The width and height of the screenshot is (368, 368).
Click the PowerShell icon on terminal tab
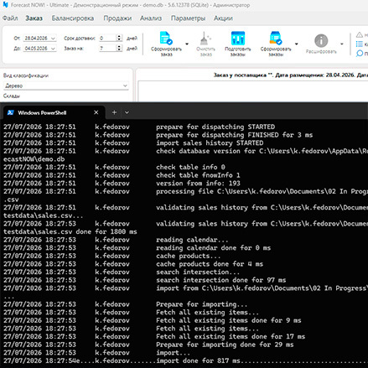point(11,112)
